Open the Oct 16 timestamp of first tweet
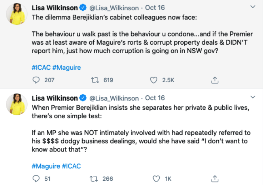 (155, 8)
